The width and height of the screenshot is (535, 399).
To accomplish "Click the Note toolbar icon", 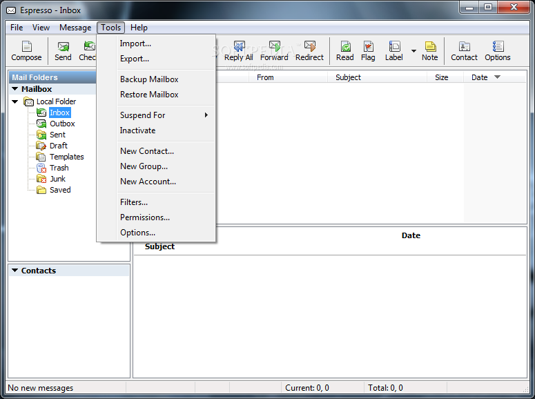I will (430, 51).
